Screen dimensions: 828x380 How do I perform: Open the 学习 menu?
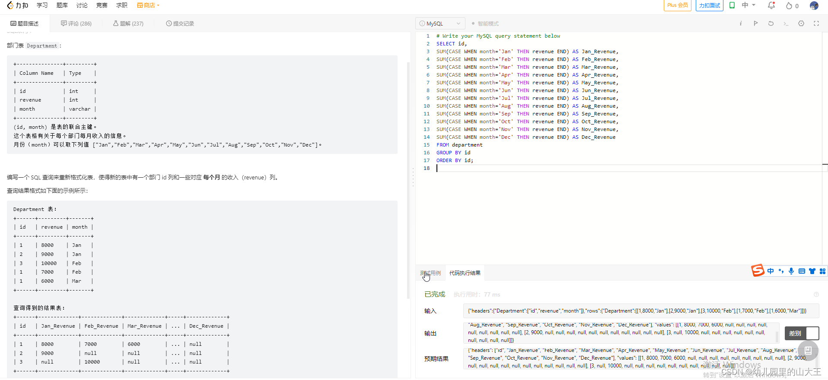click(x=42, y=6)
